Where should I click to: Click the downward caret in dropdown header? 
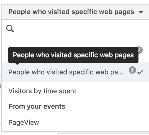(x=141, y=12)
